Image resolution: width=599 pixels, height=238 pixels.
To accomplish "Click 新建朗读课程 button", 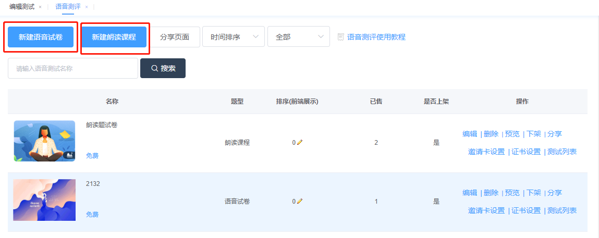I will pyautogui.click(x=114, y=37).
